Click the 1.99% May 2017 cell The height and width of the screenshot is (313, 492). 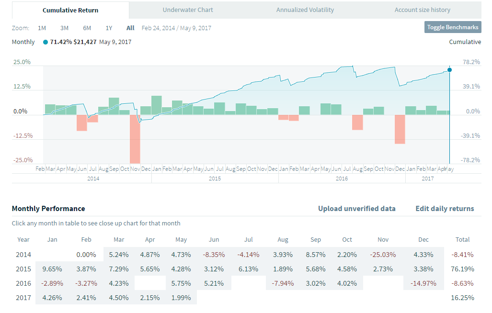[x=182, y=297]
